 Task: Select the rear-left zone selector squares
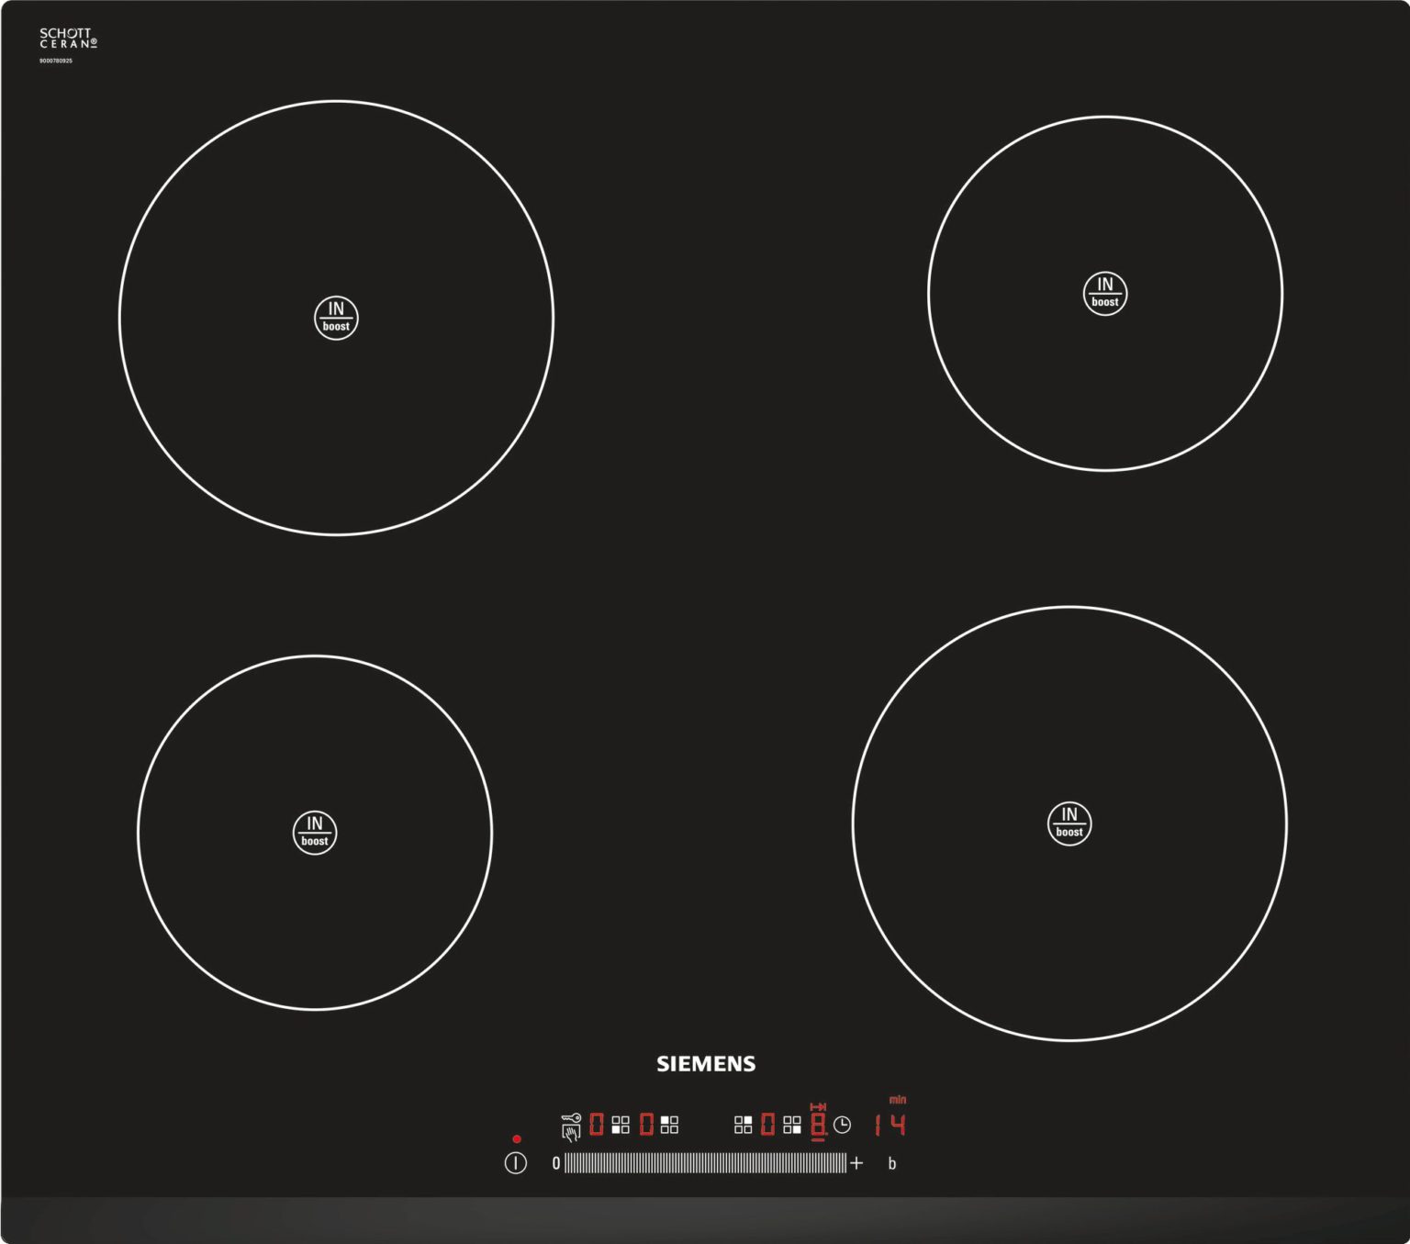pyautogui.click(x=669, y=1125)
